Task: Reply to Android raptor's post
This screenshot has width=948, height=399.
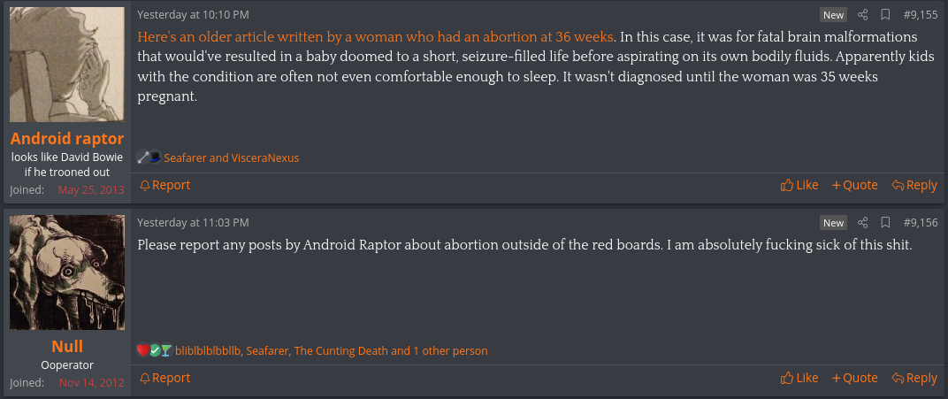Action: pos(914,185)
